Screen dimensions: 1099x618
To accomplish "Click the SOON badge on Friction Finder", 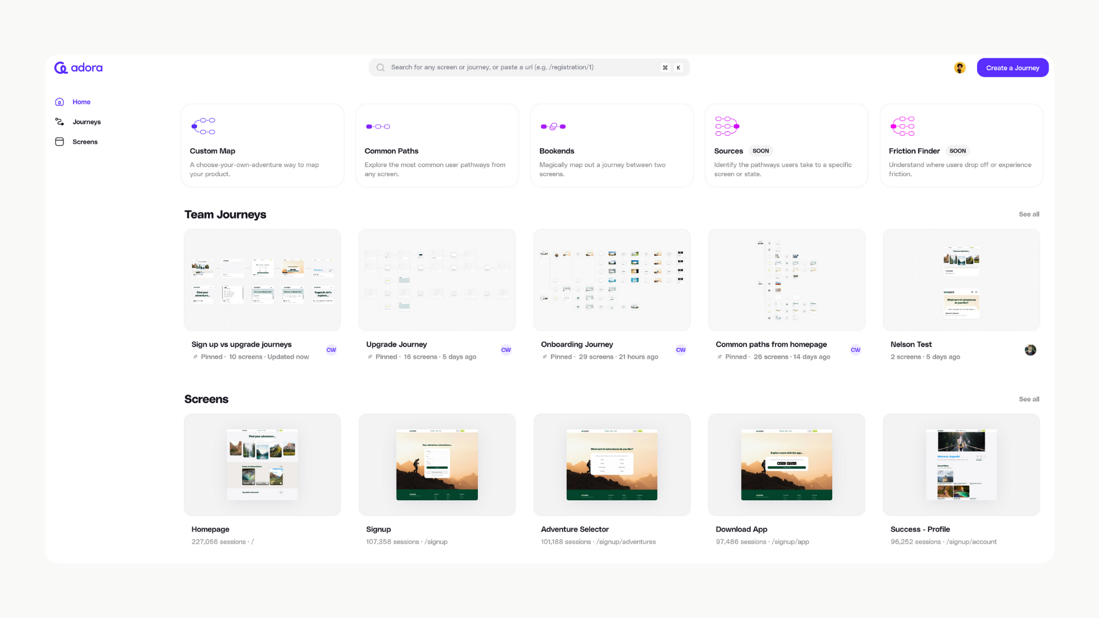I will pyautogui.click(x=958, y=151).
